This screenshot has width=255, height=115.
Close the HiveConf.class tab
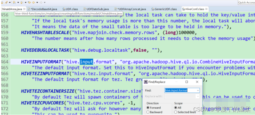pos(206,9)
